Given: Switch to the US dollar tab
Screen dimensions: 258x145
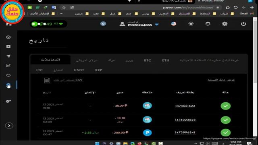Looking at the screenshot, I should tap(87, 60).
